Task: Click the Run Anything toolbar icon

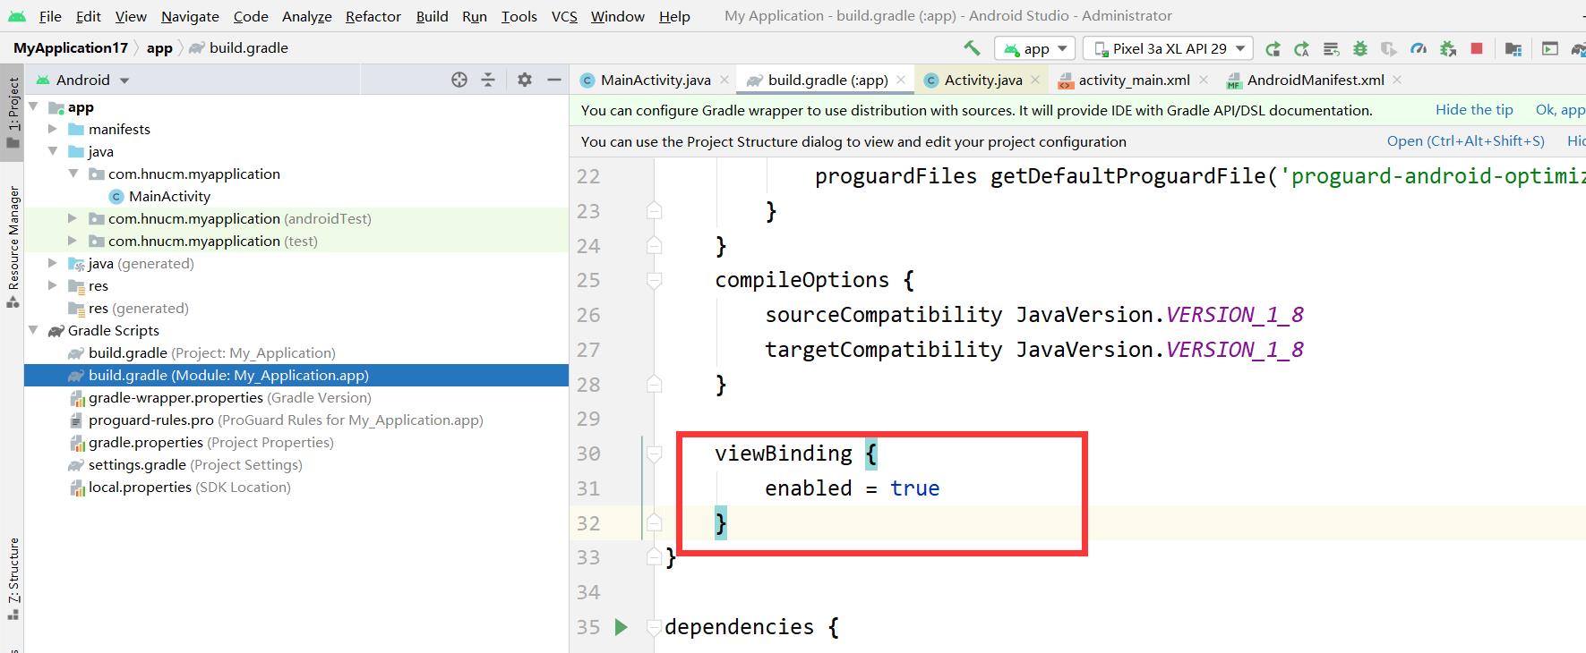Action: tap(1550, 48)
